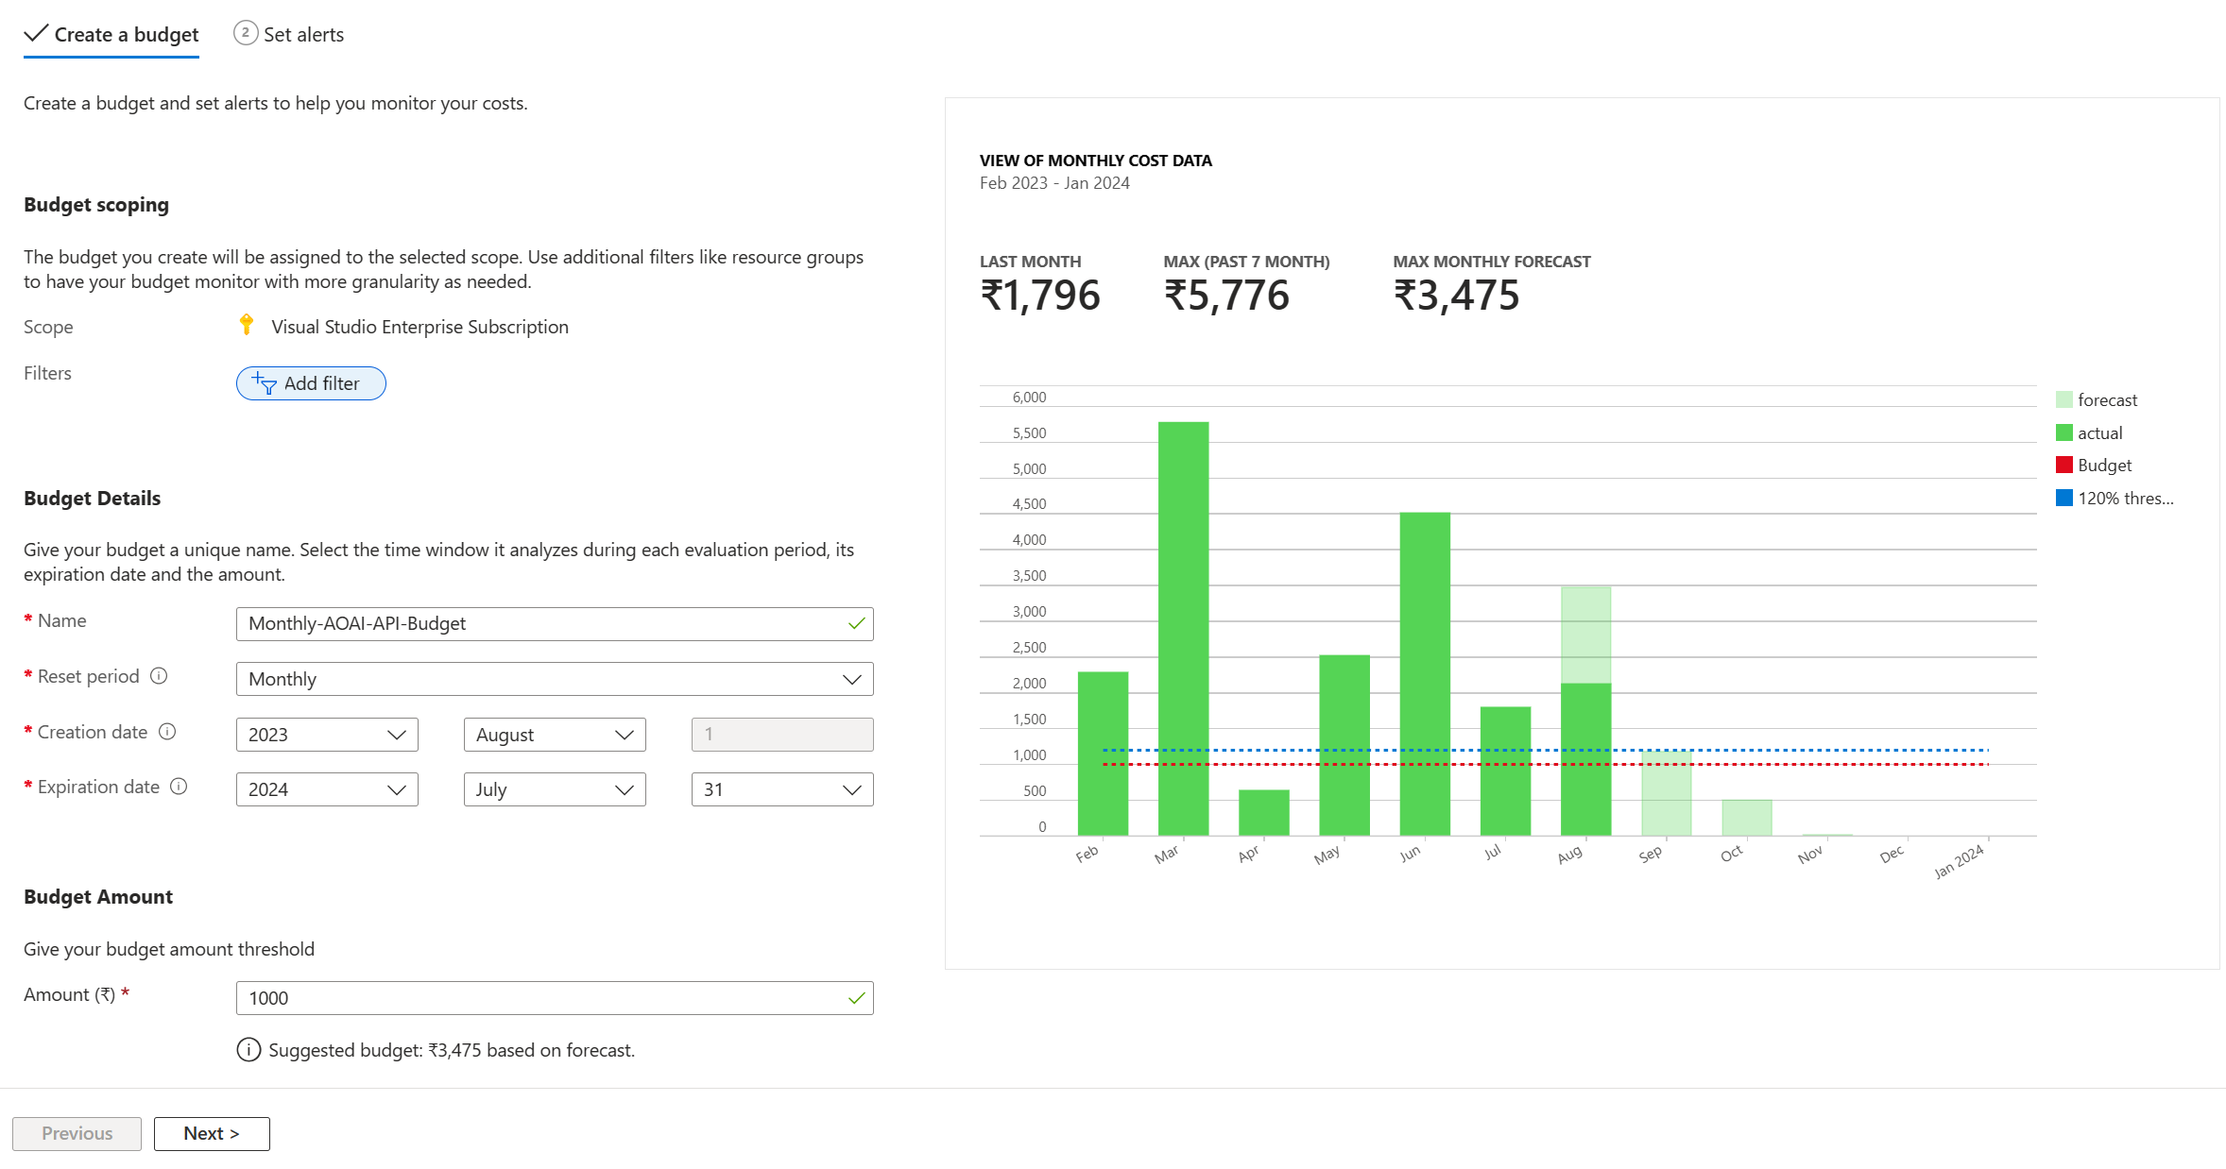Screen dimensions: 2226x1169
Task: Expand the Creation date year dropdown
Action: tap(327, 735)
